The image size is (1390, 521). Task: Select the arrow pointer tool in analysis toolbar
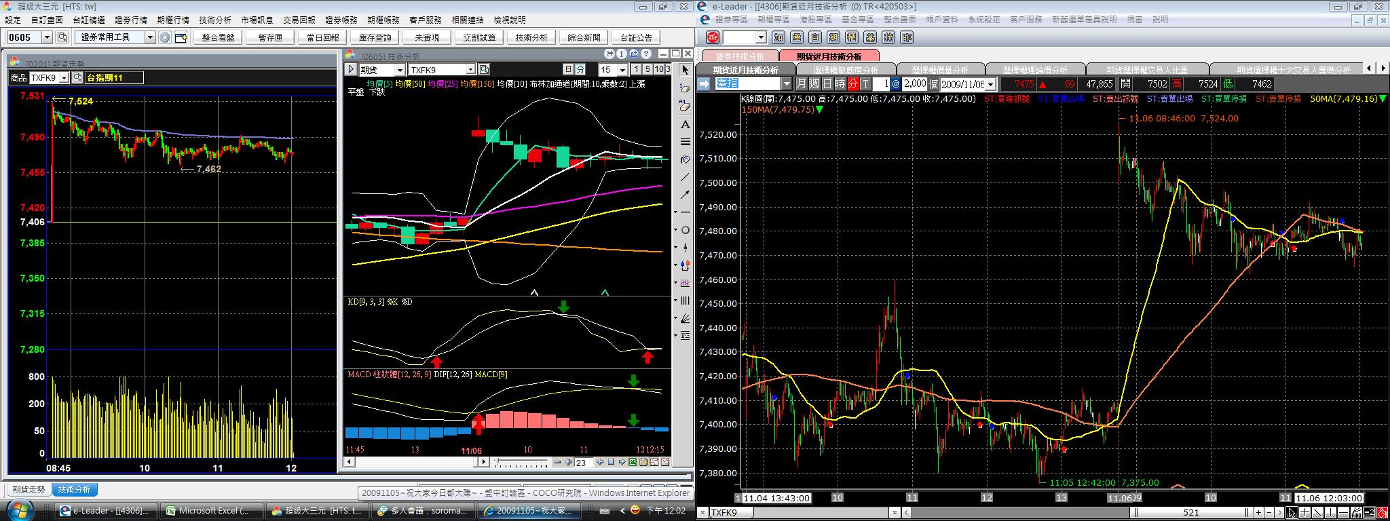click(x=685, y=70)
